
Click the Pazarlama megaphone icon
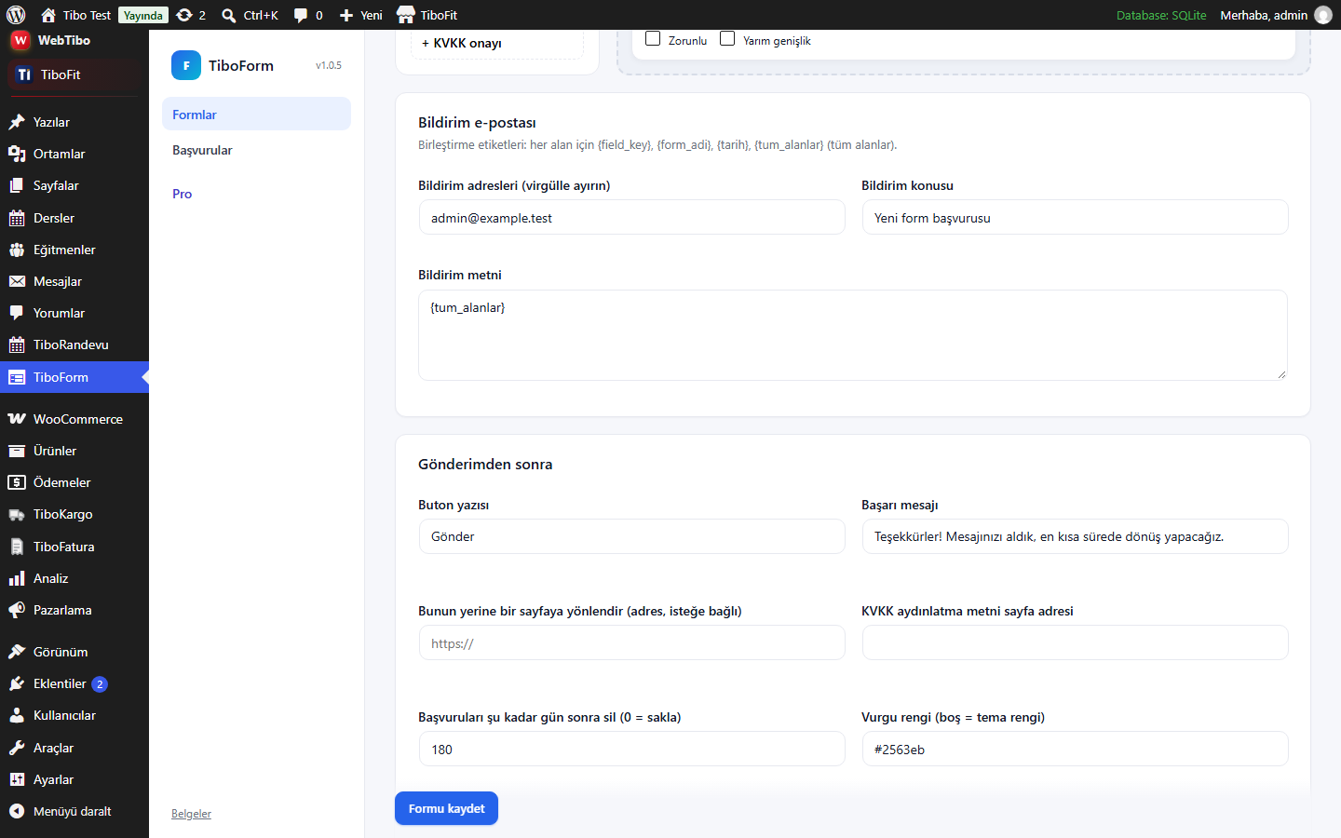[17, 610]
